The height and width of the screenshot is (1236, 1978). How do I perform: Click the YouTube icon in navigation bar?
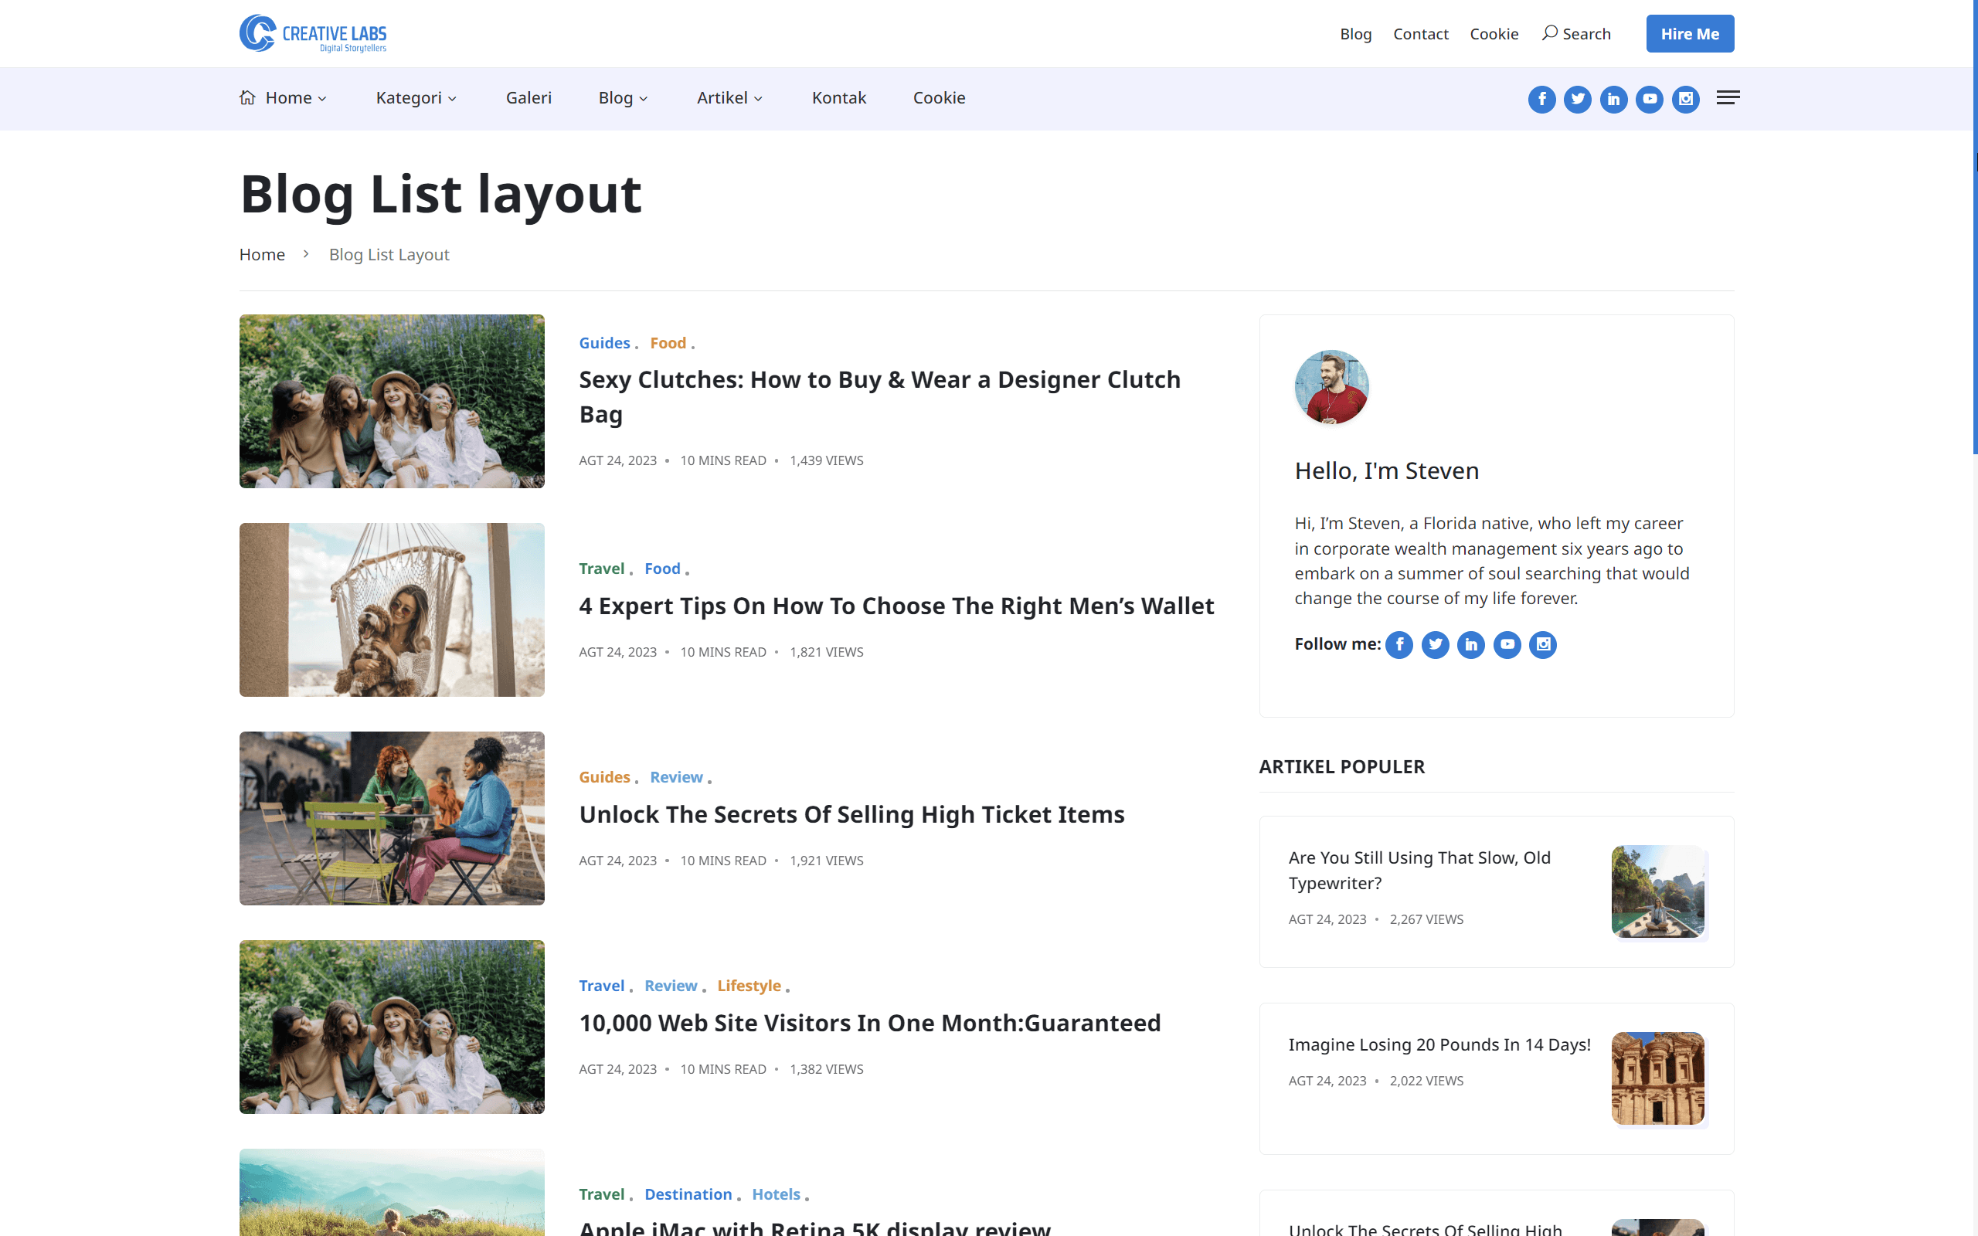coord(1650,99)
